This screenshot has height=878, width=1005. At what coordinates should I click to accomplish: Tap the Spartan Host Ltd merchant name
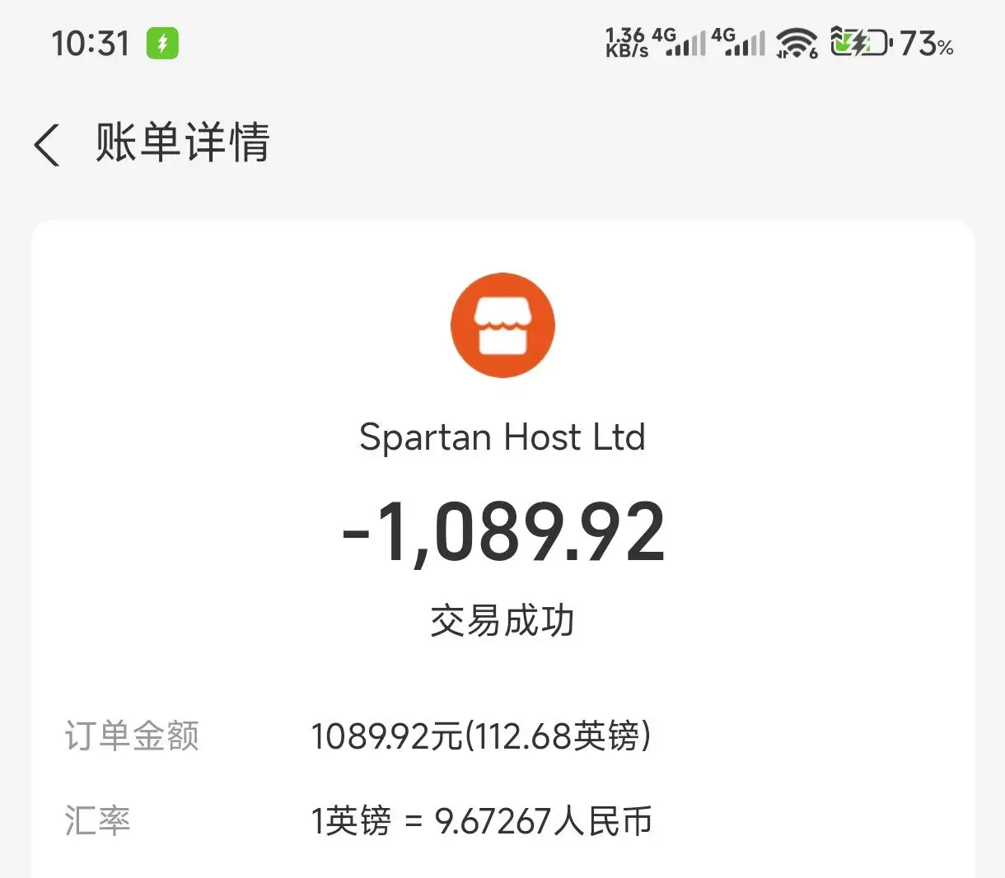(502, 437)
